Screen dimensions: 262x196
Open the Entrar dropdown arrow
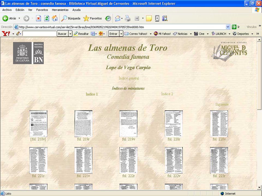[x=121, y=34]
